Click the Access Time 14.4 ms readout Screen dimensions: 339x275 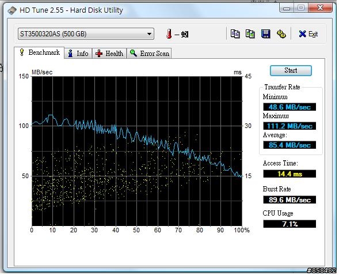pos(290,174)
